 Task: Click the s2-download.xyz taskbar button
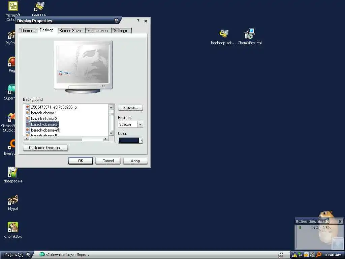tap(64, 255)
